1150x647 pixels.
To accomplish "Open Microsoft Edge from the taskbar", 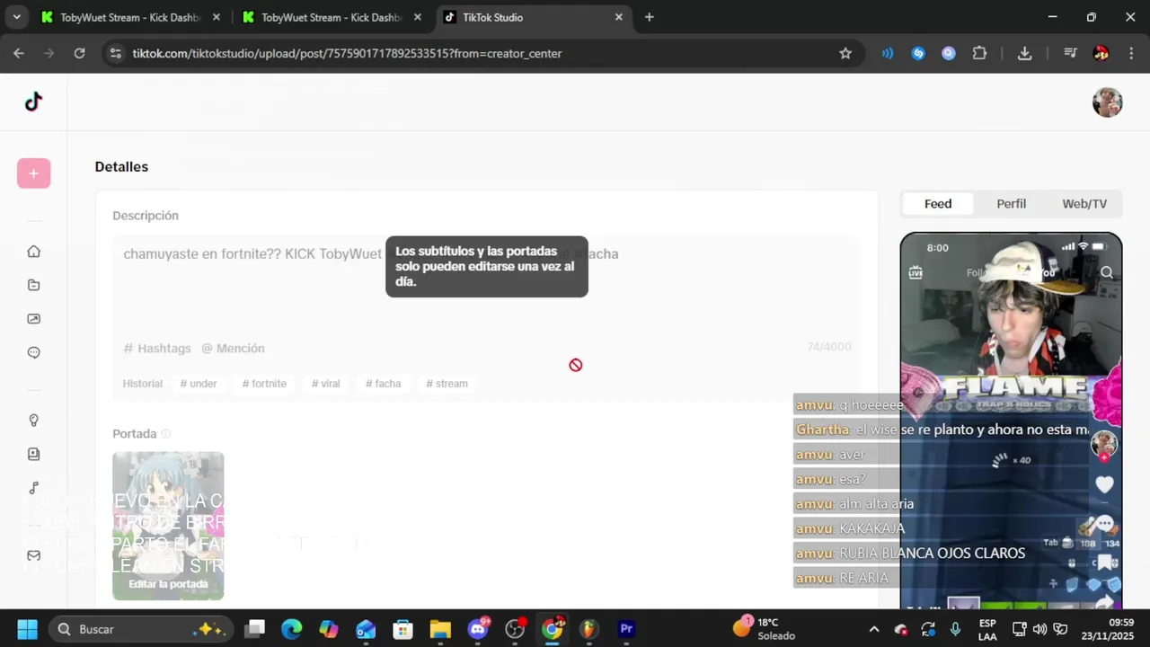I will pyautogui.click(x=292, y=629).
